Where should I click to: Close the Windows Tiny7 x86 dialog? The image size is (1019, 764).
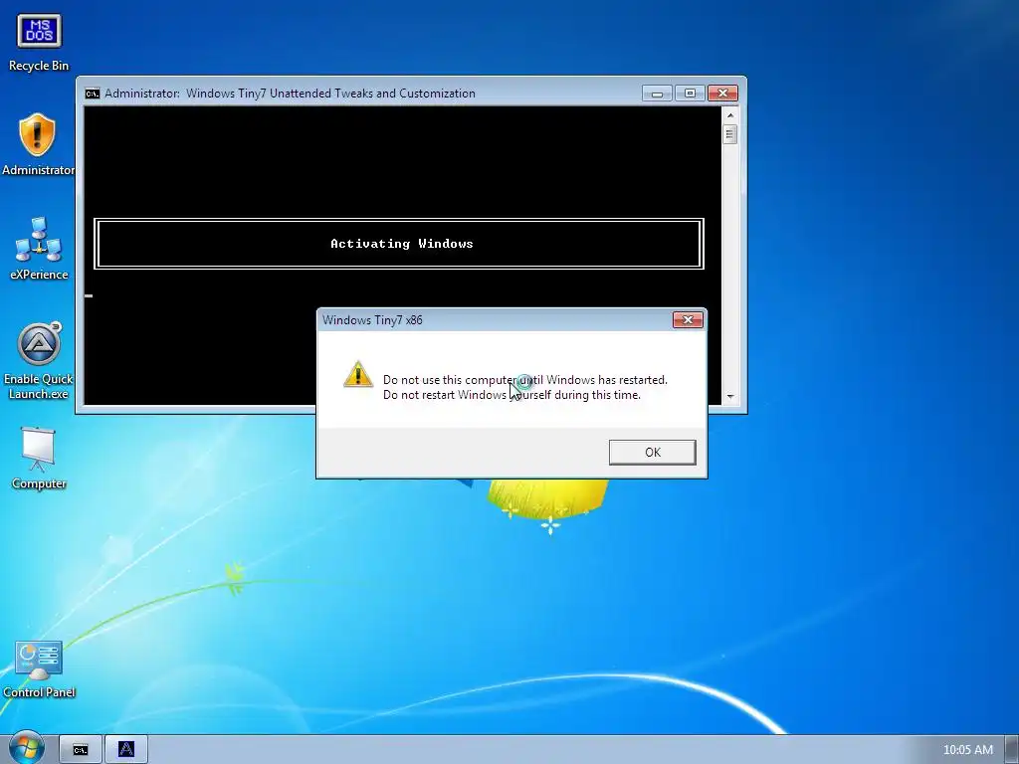coord(688,319)
